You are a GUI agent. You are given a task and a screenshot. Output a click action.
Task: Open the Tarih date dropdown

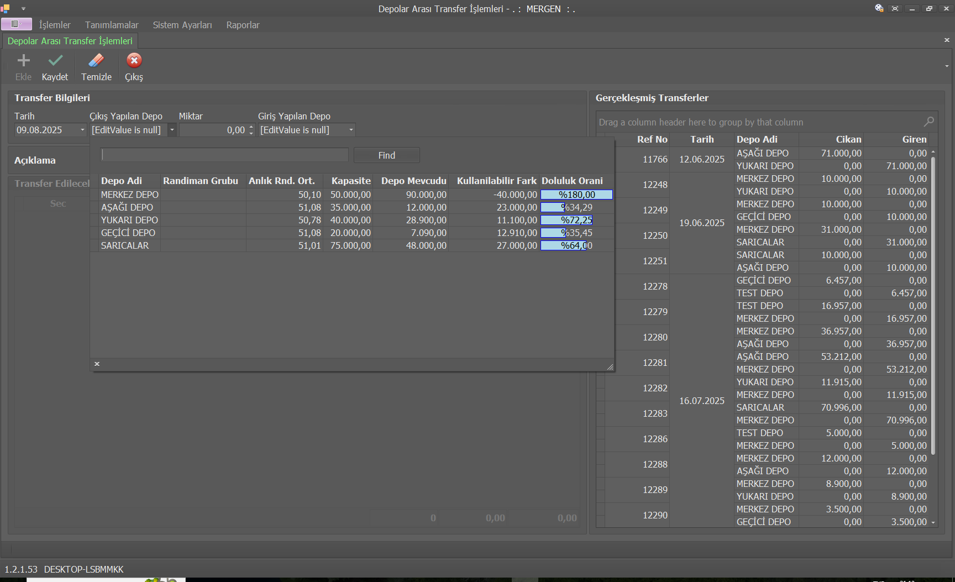82,130
